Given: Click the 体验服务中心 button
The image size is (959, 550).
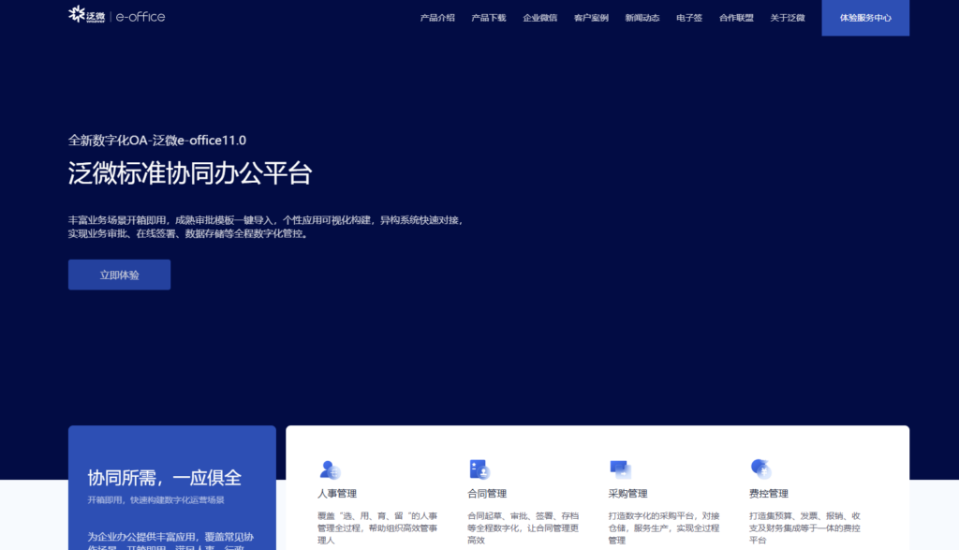Looking at the screenshot, I should (864, 17).
